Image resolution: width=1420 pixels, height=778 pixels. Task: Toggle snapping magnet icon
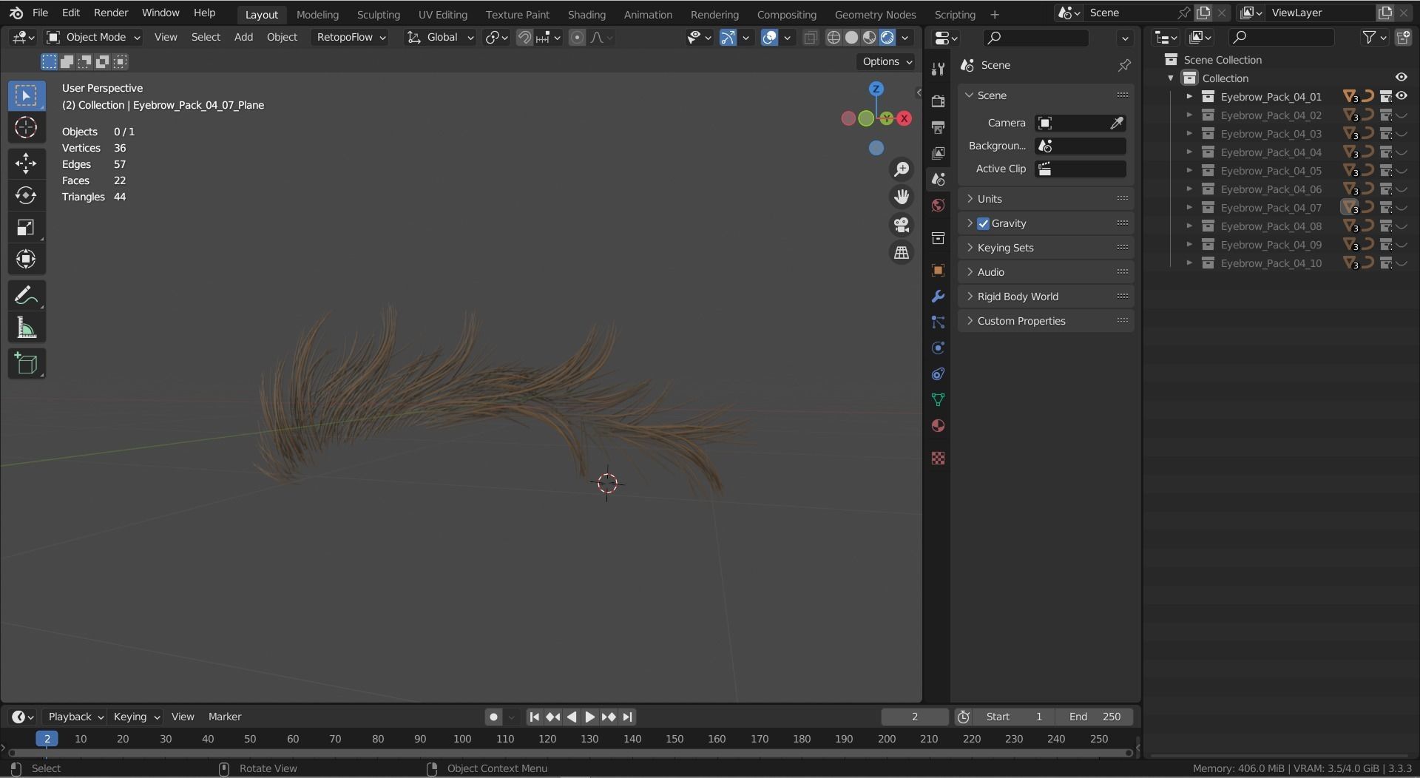coord(524,37)
